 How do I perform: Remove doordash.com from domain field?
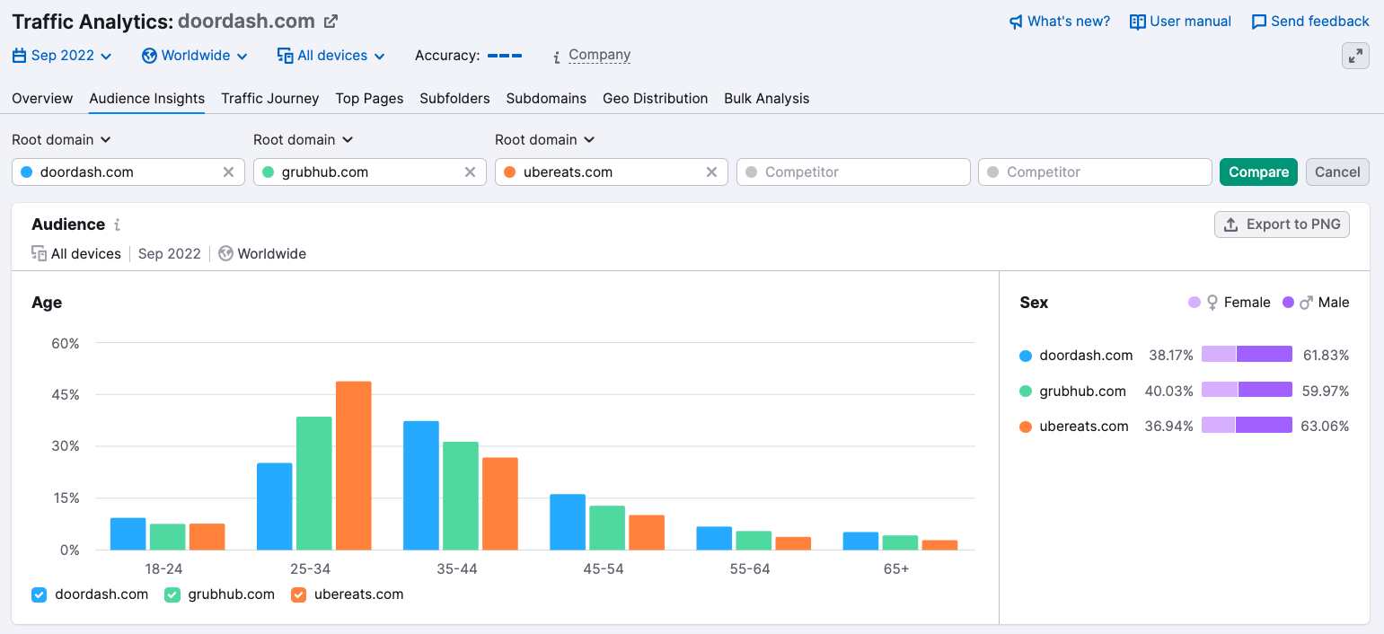pyautogui.click(x=228, y=172)
